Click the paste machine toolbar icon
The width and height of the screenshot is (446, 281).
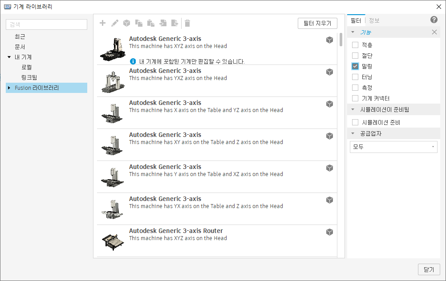click(151, 23)
